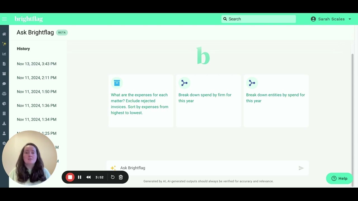Open the chat bubble sidebar icon
Viewport: 358px width, 201px height.
pyautogui.click(x=4, y=84)
